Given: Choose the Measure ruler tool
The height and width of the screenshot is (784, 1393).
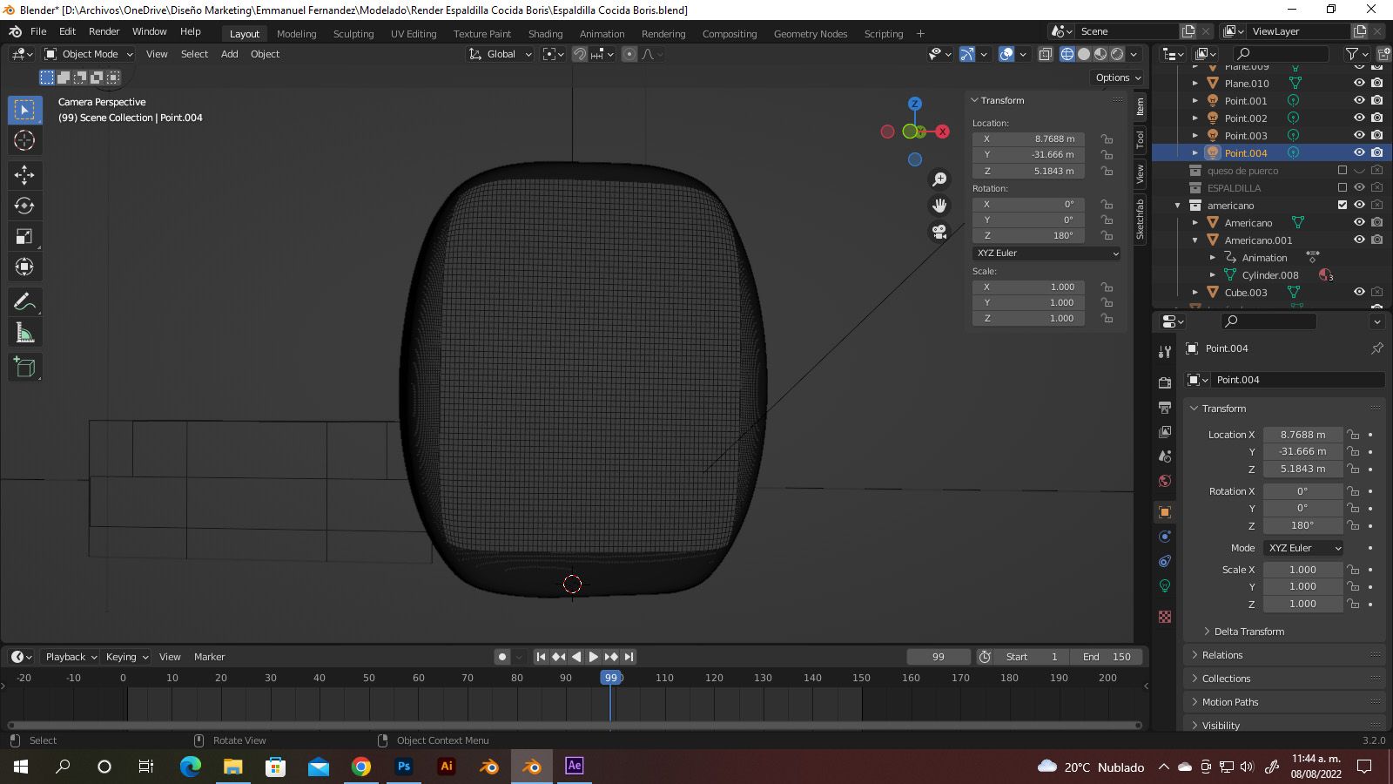Looking at the screenshot, I should click(x=24, y=333).
